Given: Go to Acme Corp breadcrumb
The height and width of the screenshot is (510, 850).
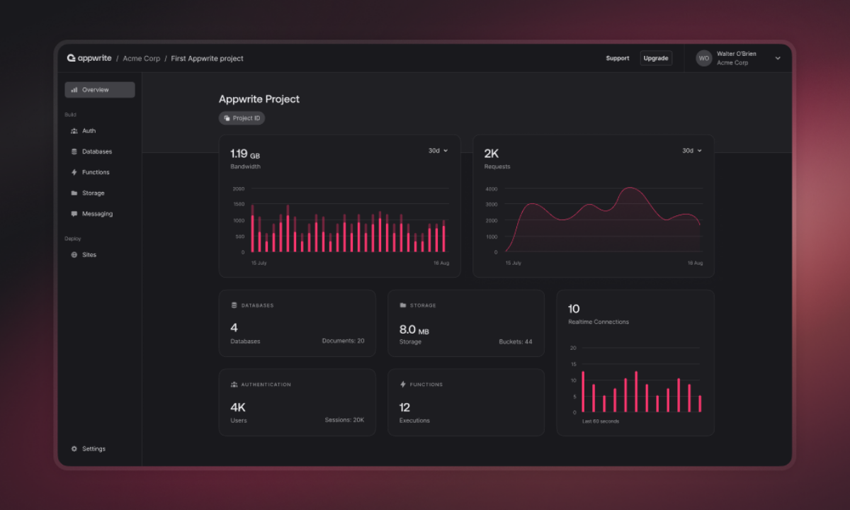Looking at the screenshot, I should coord(142,58).
